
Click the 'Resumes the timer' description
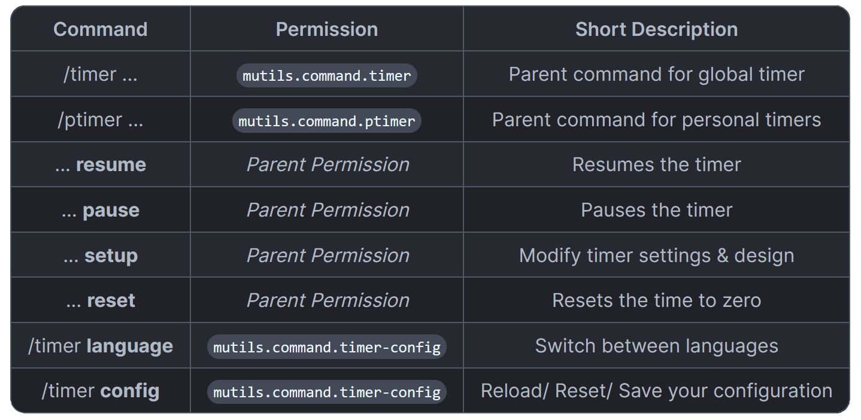pyautogui.click(x=656, y=165)
